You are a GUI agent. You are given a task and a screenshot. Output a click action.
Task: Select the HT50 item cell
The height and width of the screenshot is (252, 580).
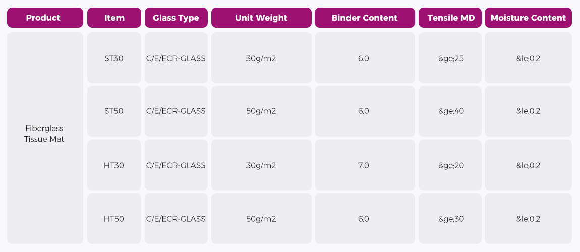pos(114,219)
